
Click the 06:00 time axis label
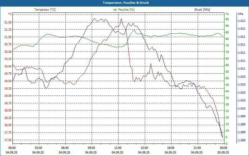65,148
